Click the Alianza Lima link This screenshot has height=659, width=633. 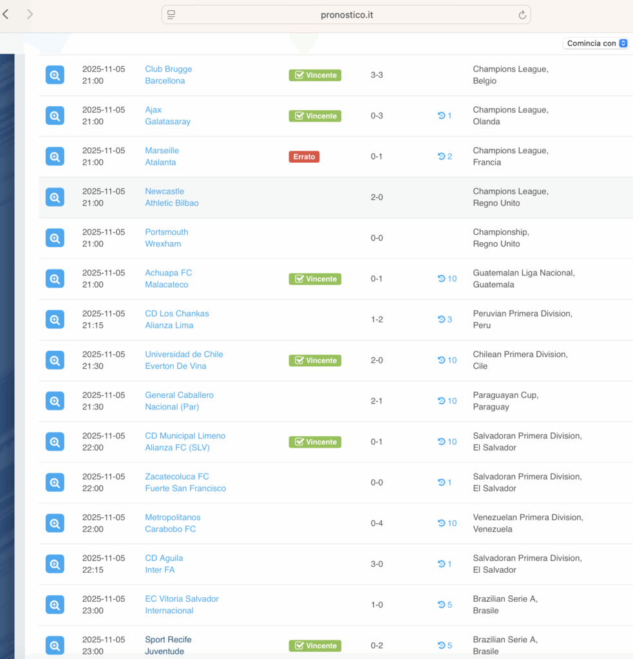coord(169,326)
